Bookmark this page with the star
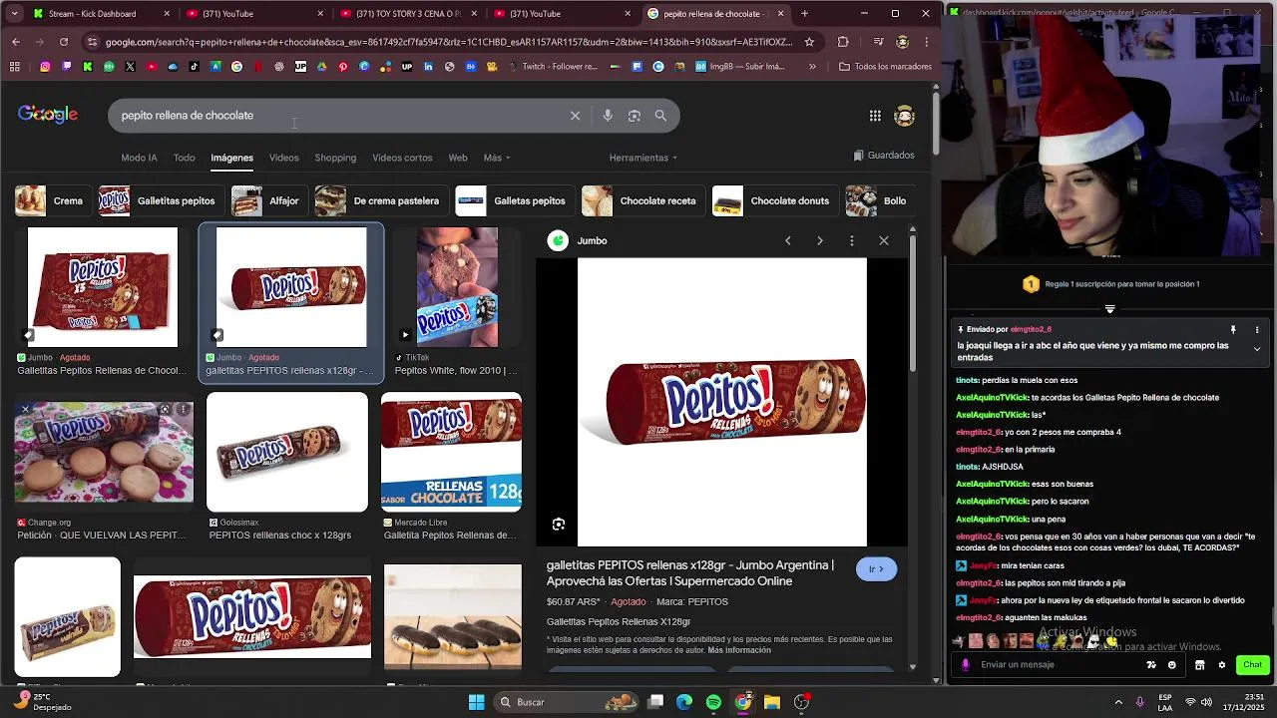Viewport: 1277px width, 718px height. 809,42
